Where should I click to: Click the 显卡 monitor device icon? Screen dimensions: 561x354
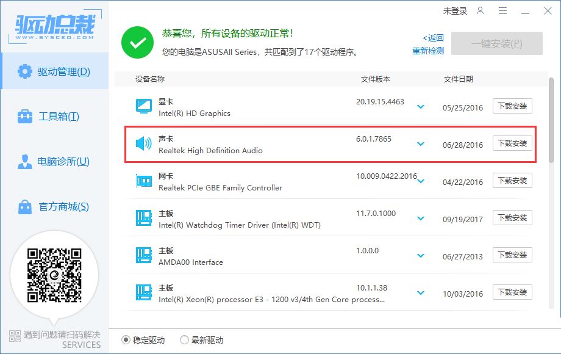(143, 106)
